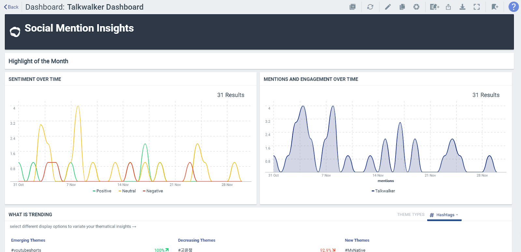This screenshot has height=252, width=521.
Task: Click the #youtubeshorts emerging theme
Action: [26, 250]
